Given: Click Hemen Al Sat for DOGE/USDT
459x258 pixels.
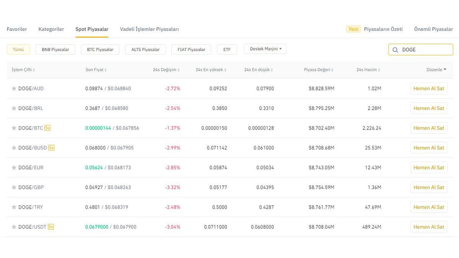Looking at the screenshot, I should coord(429,227).
